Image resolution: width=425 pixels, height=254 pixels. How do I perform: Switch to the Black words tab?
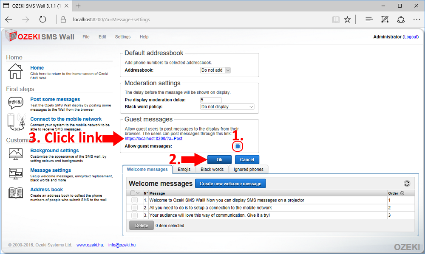coord(212,169)
